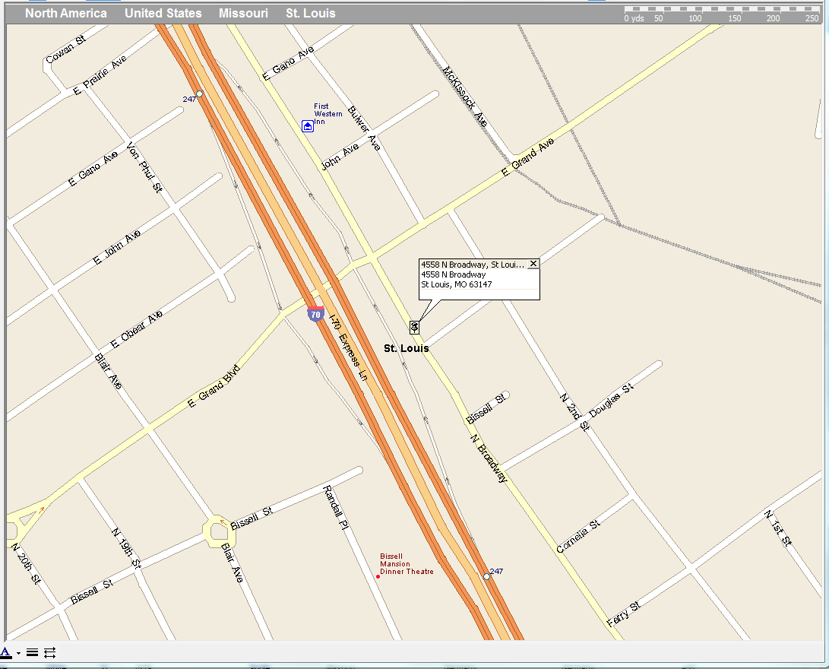
Task: Click the I-70 Express Ln road label
Action: coord(348,347)
